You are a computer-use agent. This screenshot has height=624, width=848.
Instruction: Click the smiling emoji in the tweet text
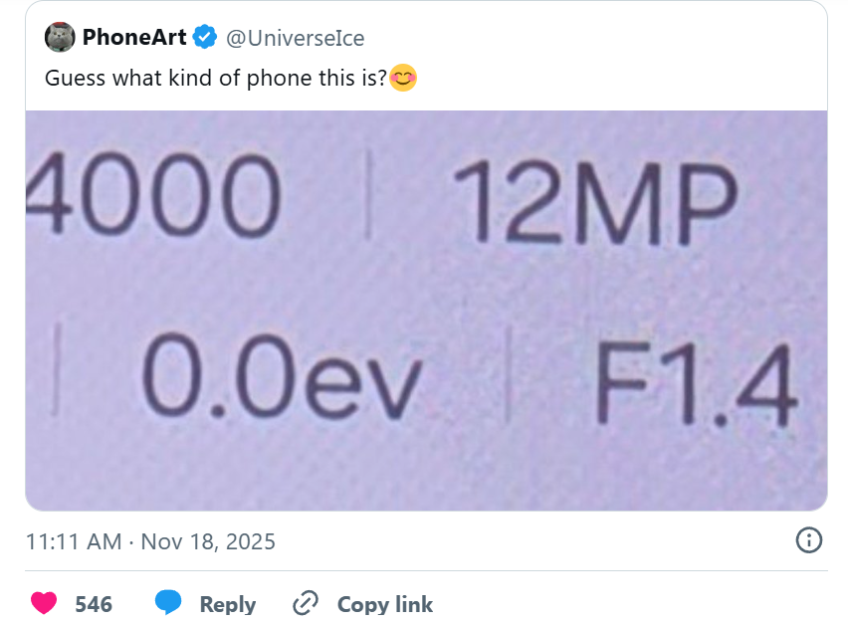coord(402,77)
